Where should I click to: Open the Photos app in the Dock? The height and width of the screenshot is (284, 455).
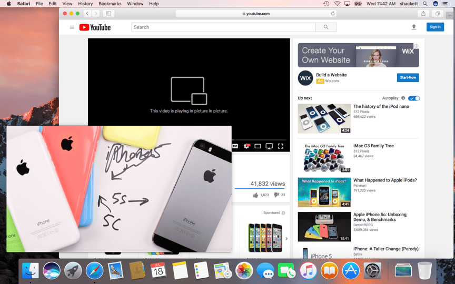[244, 270]
